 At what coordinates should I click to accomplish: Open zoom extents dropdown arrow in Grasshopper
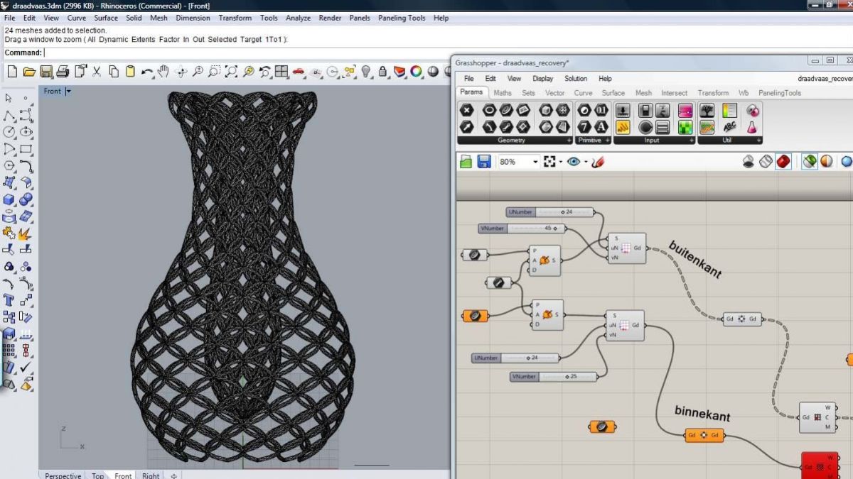coord(560,163)
